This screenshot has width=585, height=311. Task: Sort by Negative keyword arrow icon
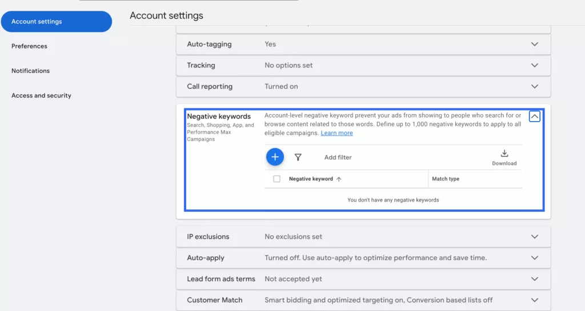click(x=339, y=179)
